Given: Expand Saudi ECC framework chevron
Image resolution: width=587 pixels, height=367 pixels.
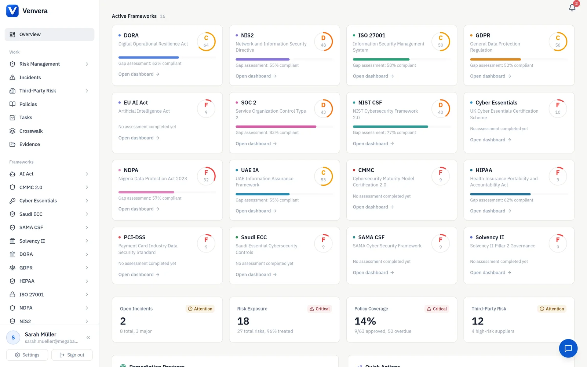Looking at the screenshot, I should pos(87,214).
